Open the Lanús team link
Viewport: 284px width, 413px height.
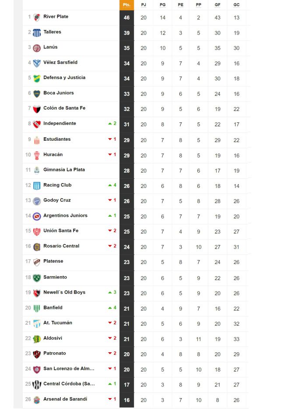coord(50,47)
